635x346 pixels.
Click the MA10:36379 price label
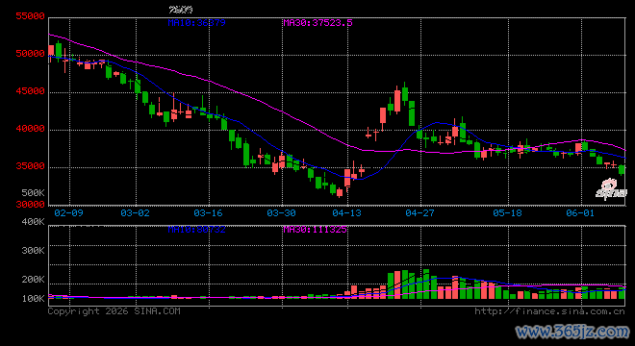coord(196,23)
